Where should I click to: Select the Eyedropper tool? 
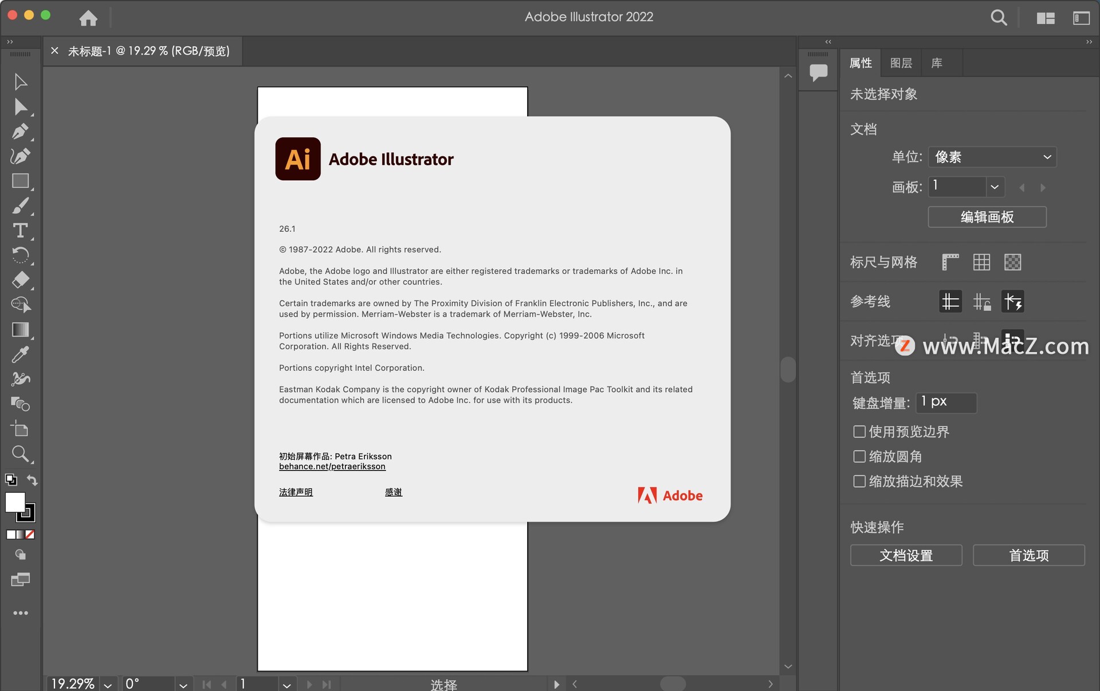point(20,355)
